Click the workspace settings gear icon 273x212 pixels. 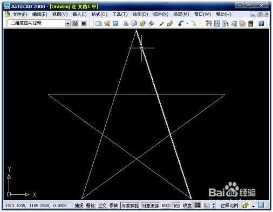click(x=76, y=23)
